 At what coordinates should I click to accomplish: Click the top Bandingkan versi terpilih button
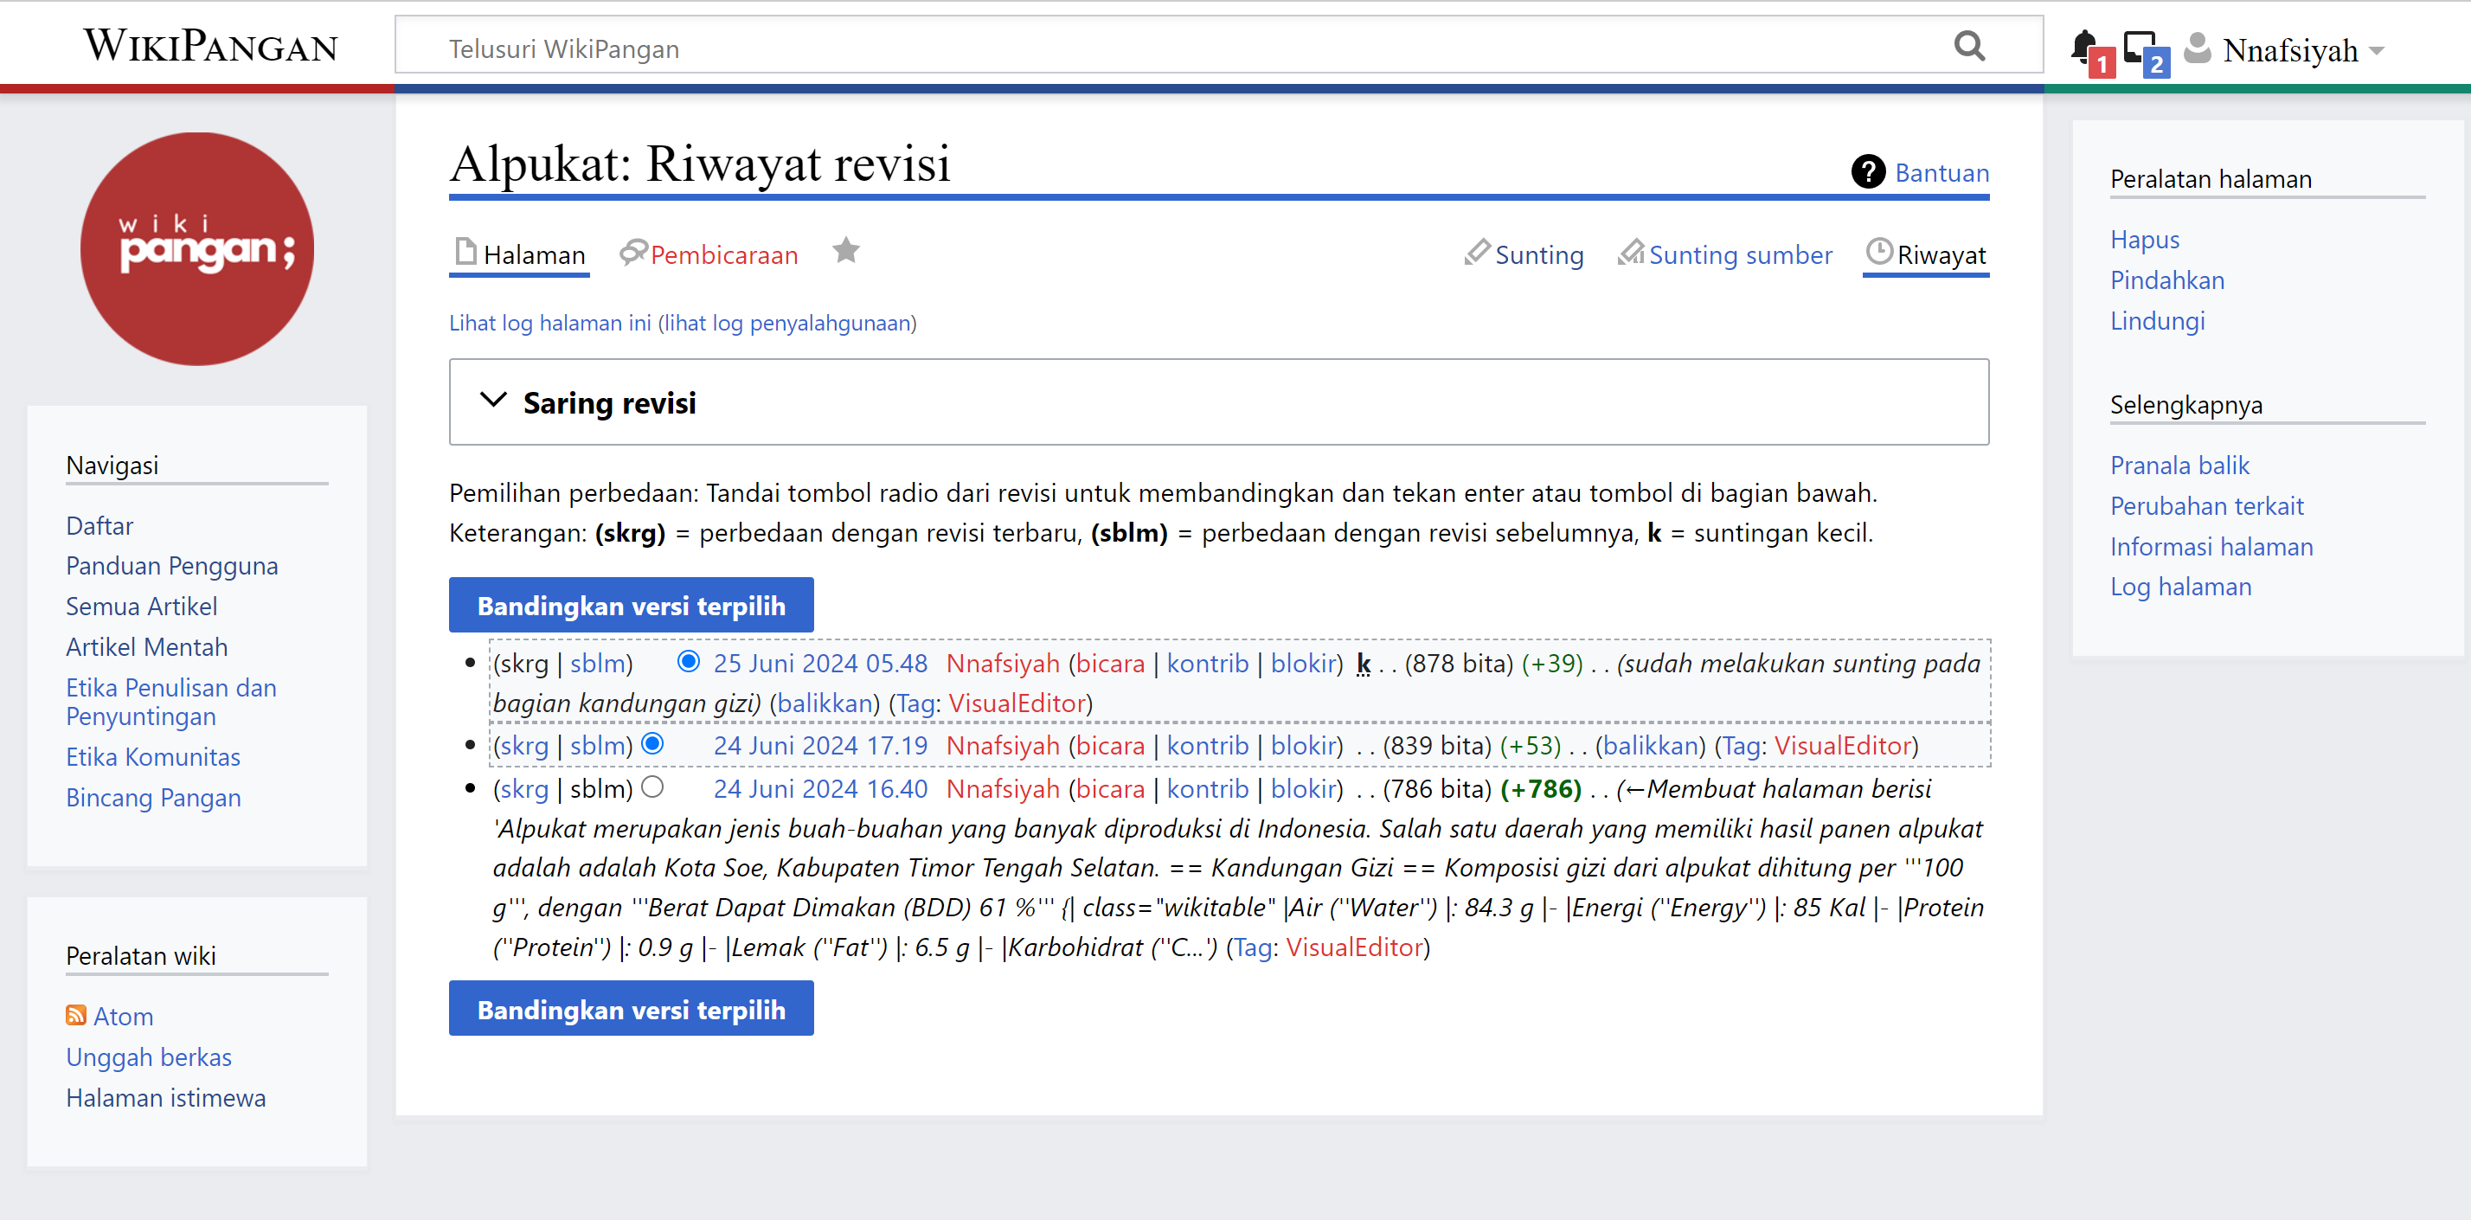(630, 605)
